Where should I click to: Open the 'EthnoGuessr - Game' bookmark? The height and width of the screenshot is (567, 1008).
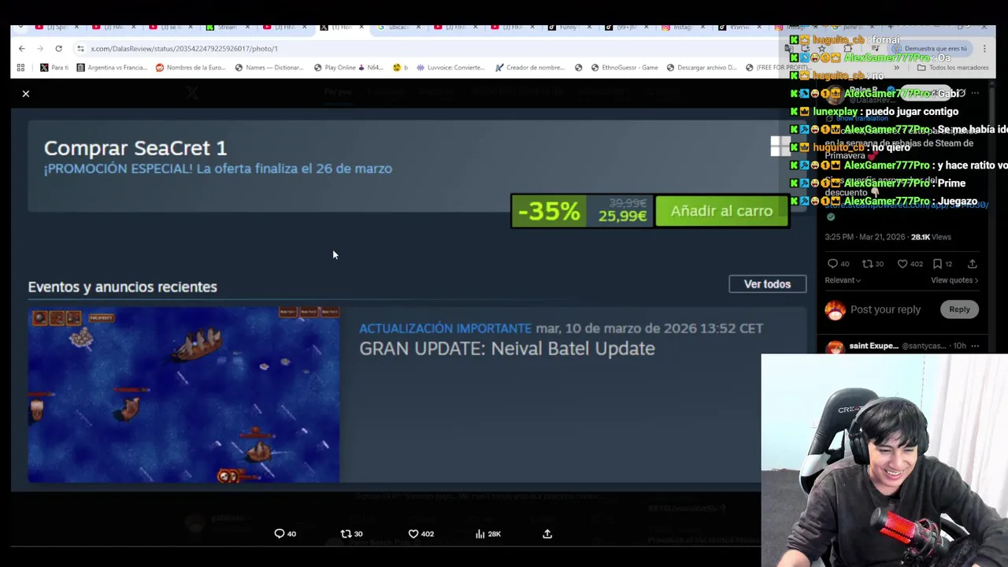(624, 68)
